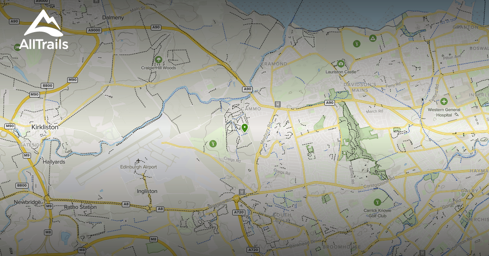Click the golfer icon west of Maybury Rd
489x256 pixels.
(x=213, y=143)
